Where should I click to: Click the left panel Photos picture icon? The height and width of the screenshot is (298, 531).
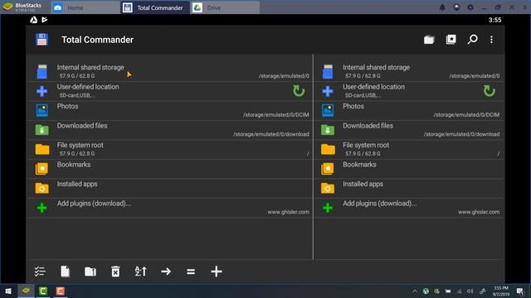[42, 110]
